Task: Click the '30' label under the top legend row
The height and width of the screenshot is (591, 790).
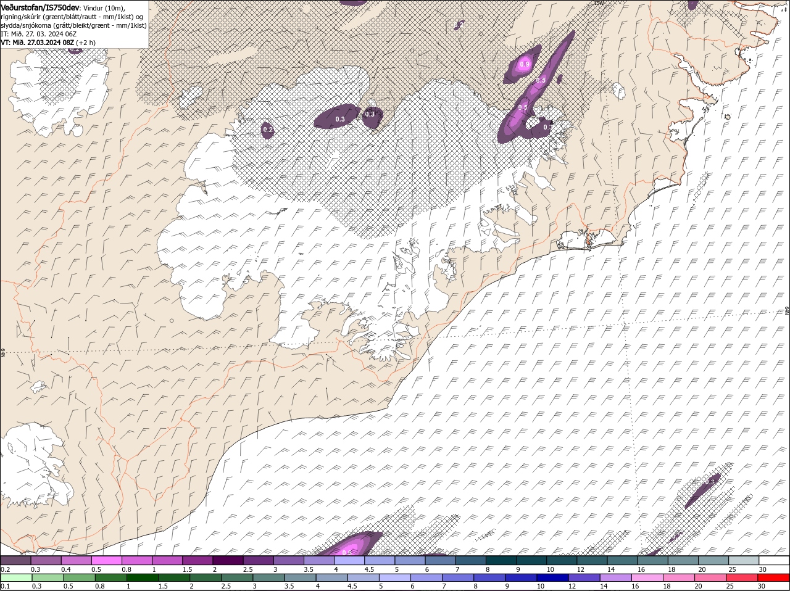Action: pyautogui.click(x=763, y=569)
